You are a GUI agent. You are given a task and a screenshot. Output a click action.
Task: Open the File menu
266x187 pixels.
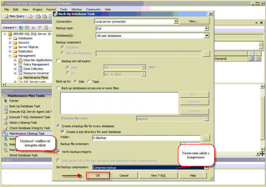point(7,10)
